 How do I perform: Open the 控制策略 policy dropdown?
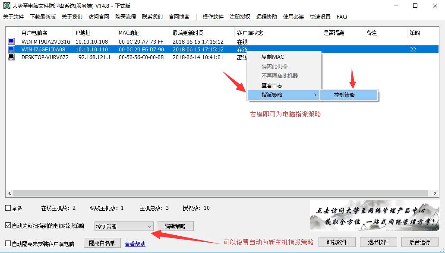[149, 226]
